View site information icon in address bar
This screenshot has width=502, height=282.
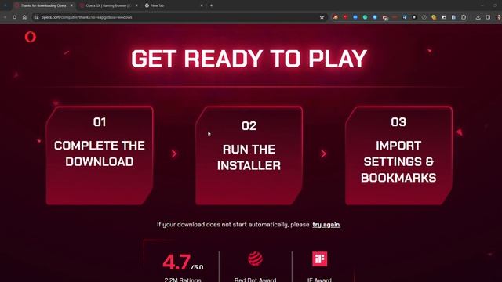pos(36,17)
